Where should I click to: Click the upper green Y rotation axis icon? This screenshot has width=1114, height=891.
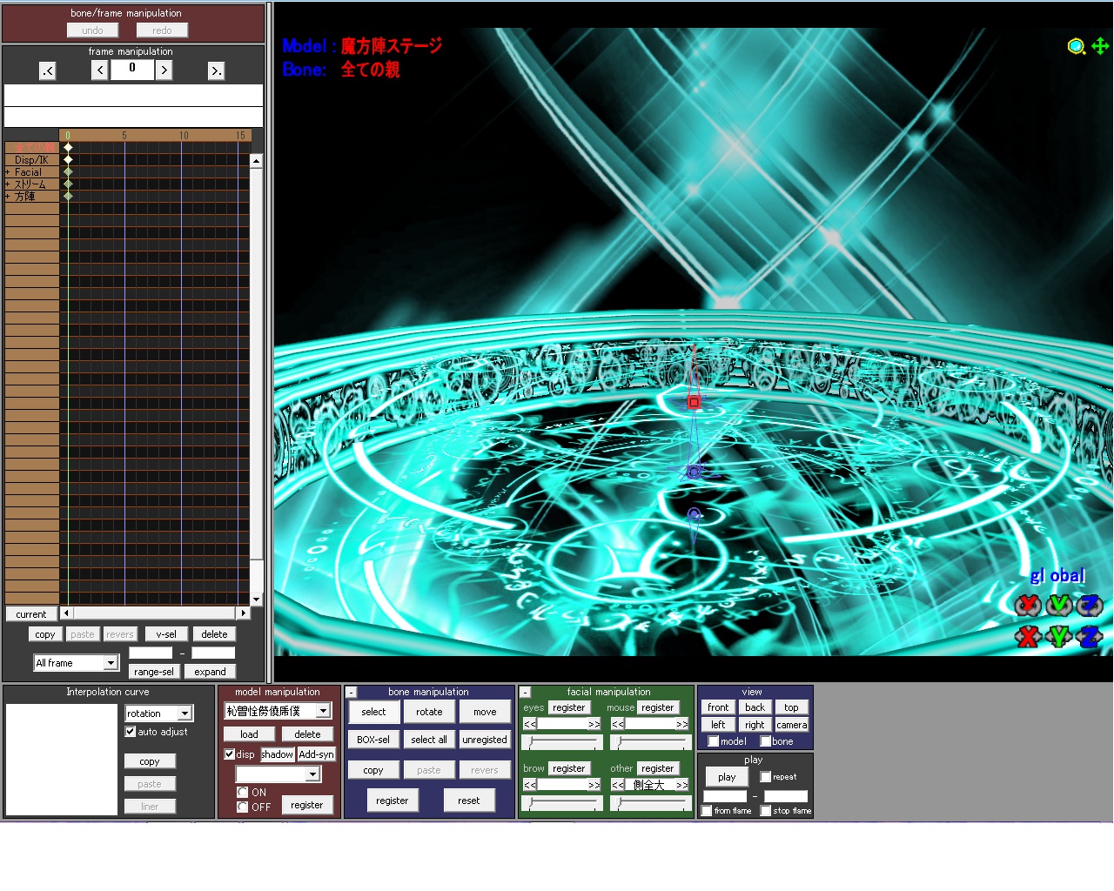point(1059,605)
